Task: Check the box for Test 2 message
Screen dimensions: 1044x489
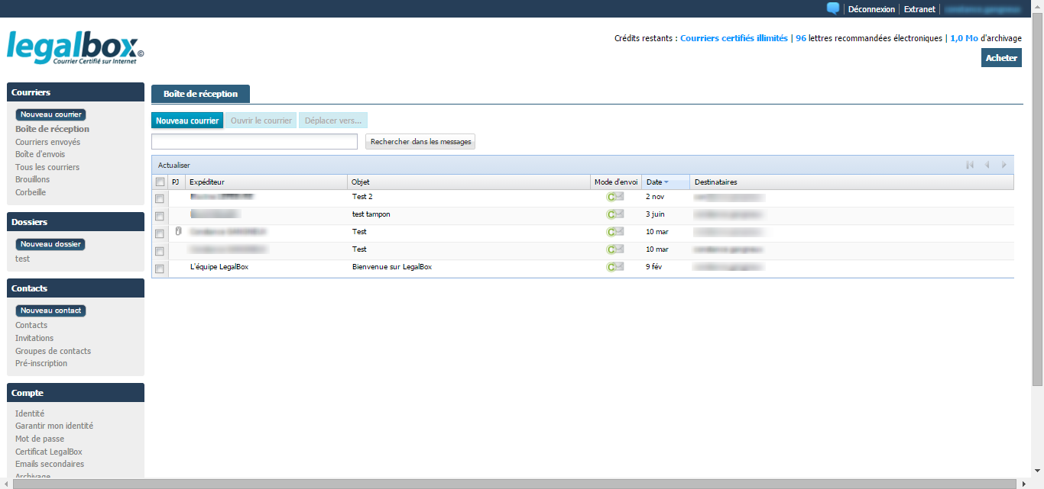Action: click(x=160, y=198)
